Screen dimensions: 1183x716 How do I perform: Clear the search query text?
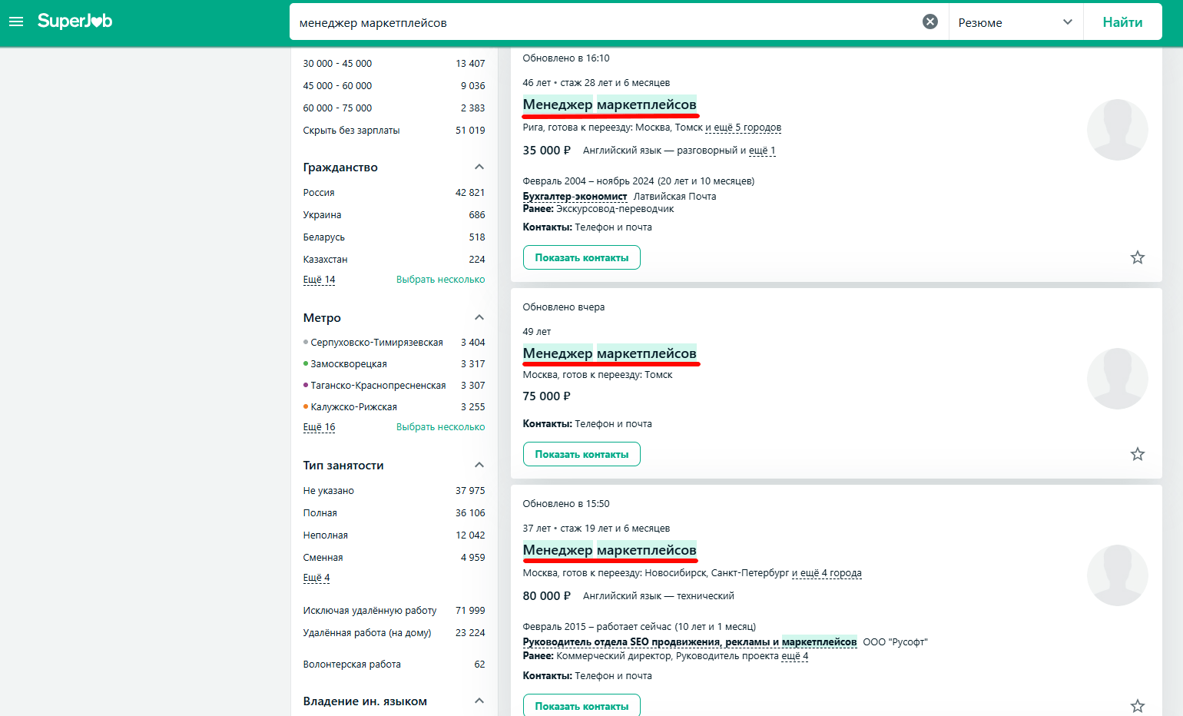point(929,22)
